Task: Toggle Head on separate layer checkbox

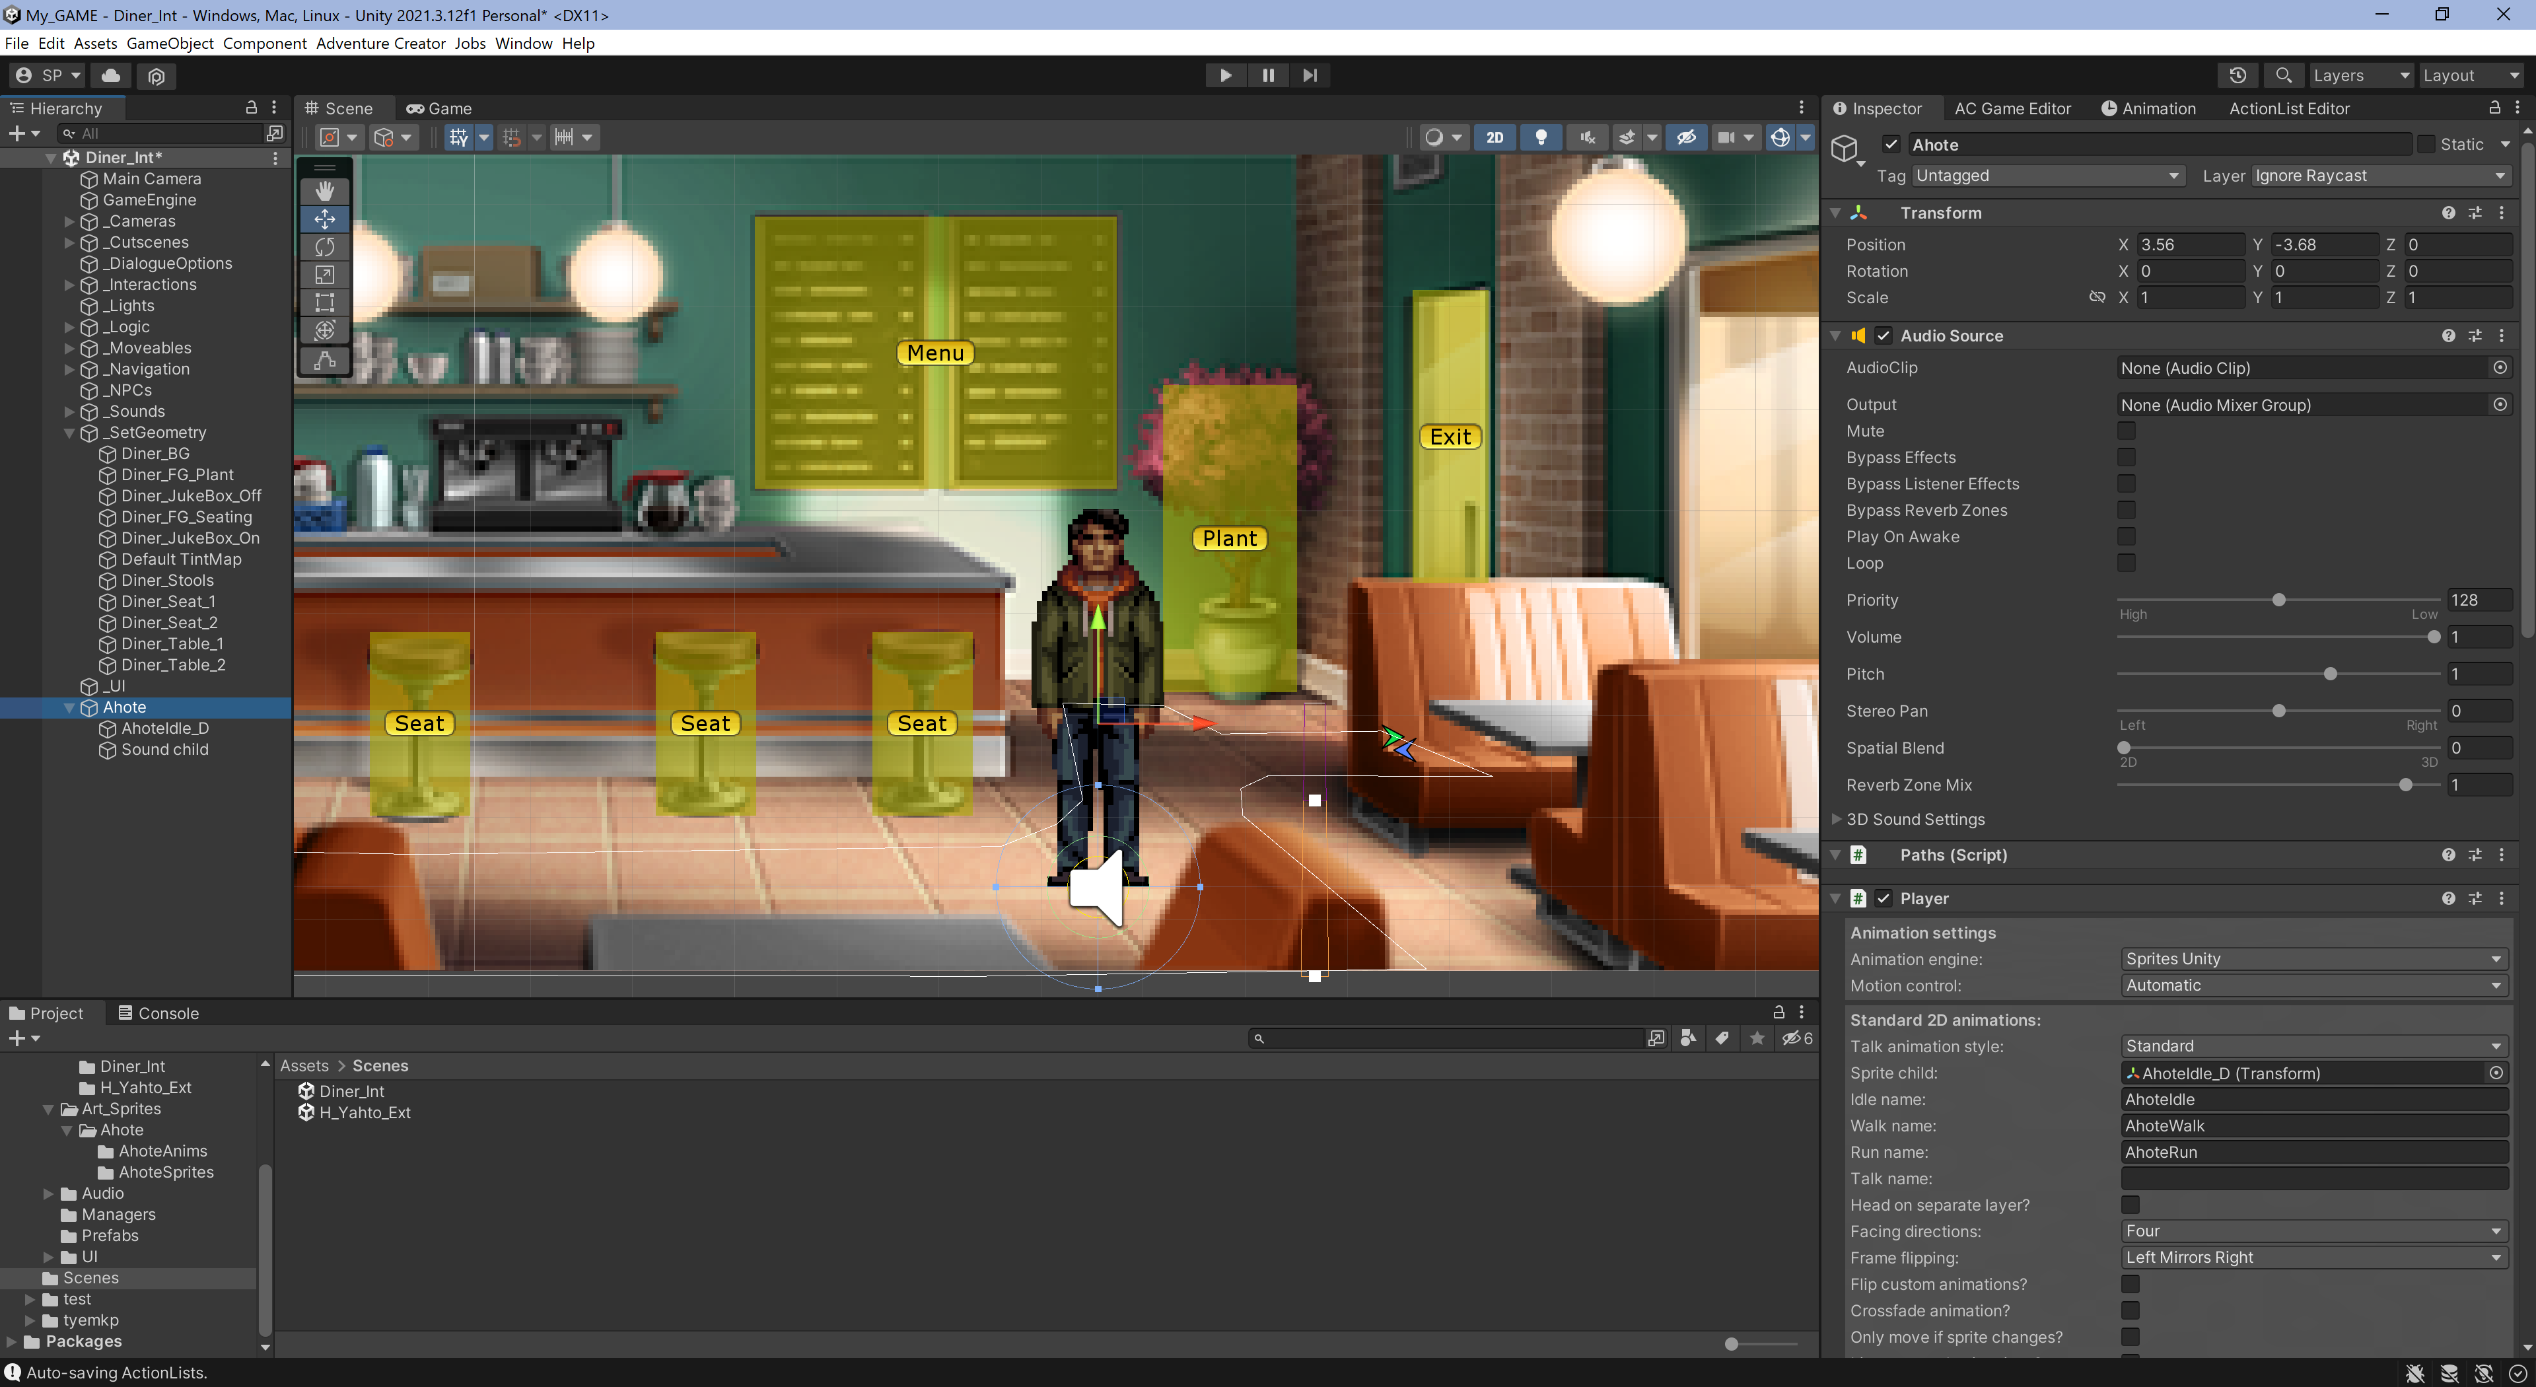Action: pos(2131,1205)
